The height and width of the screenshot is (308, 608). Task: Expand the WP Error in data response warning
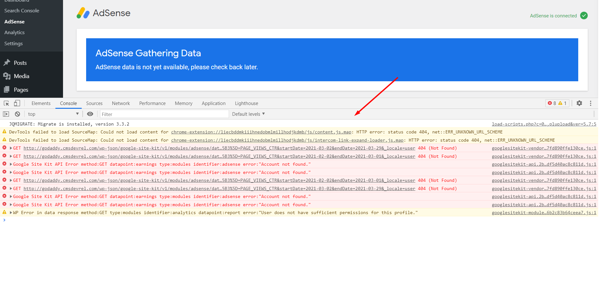point(11,213)
